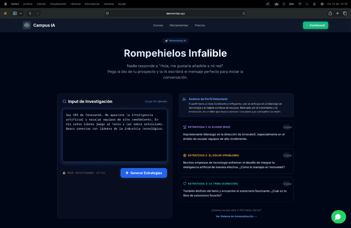The image size is (351, 228).
Task: Click the Networking IA badge
Action: 175,40
